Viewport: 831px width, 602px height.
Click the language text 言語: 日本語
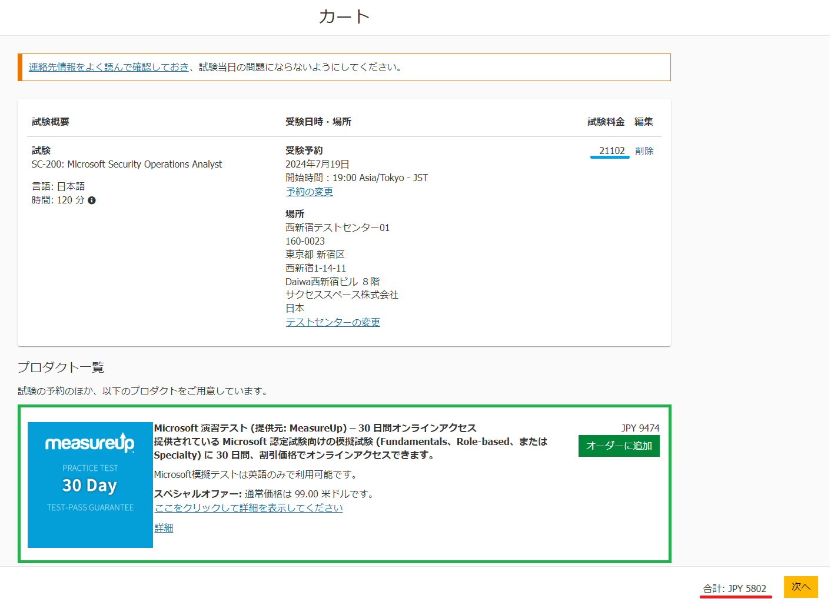(x=58, y=186)
